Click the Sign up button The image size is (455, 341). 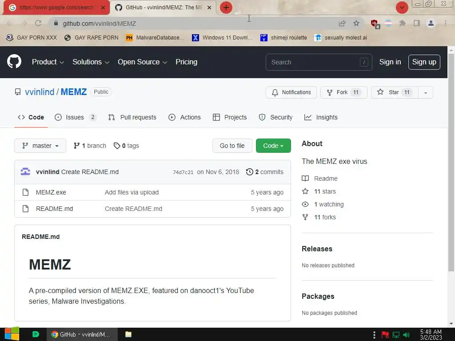pyautogui.click(x=424, y=62)
